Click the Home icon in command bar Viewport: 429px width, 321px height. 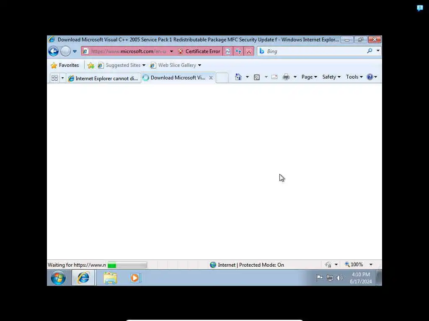click(x=238, y=77)
